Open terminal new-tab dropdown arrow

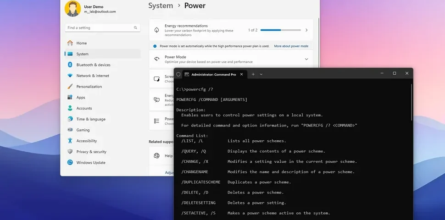point(261,74)
